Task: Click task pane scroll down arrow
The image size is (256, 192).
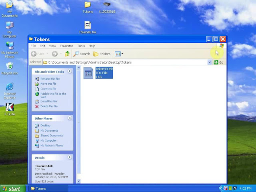Action: (78, 181)
